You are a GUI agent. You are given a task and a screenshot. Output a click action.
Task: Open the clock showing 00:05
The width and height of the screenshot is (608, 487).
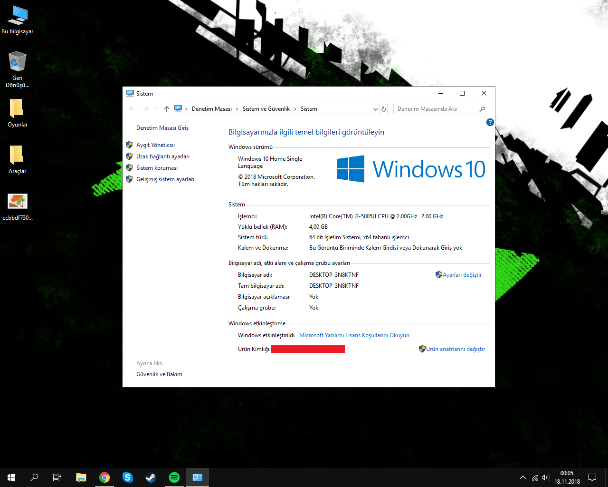pyautogui.click(x=567, y=477)
